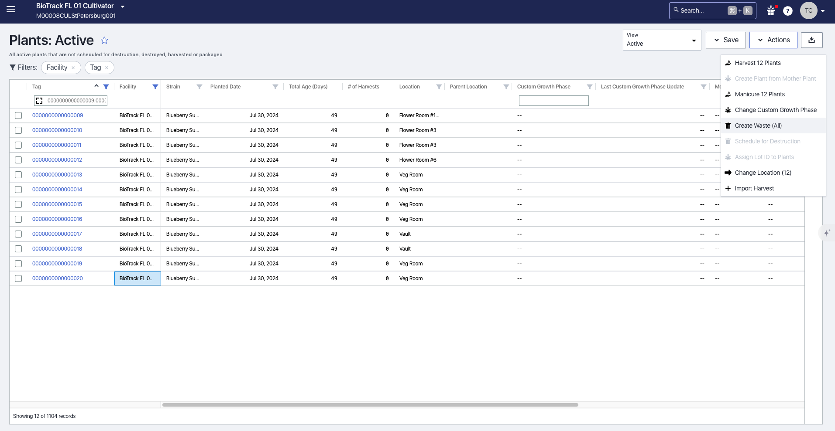Image resolution: width=835 pixels, height=431 pixels.
Task: Check the box for plant 0000000000000012
Action: [x=18, y=160]
